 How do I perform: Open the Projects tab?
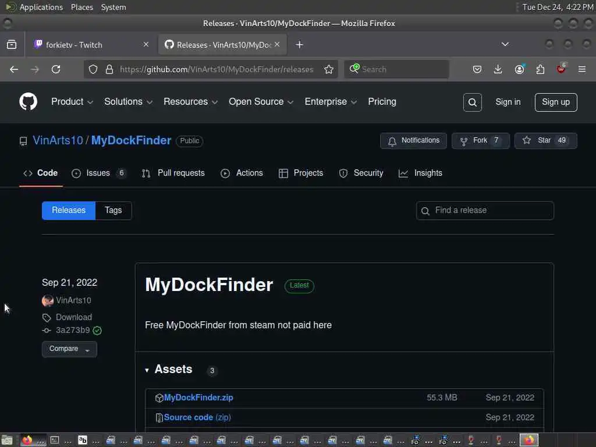pos(301,173)
